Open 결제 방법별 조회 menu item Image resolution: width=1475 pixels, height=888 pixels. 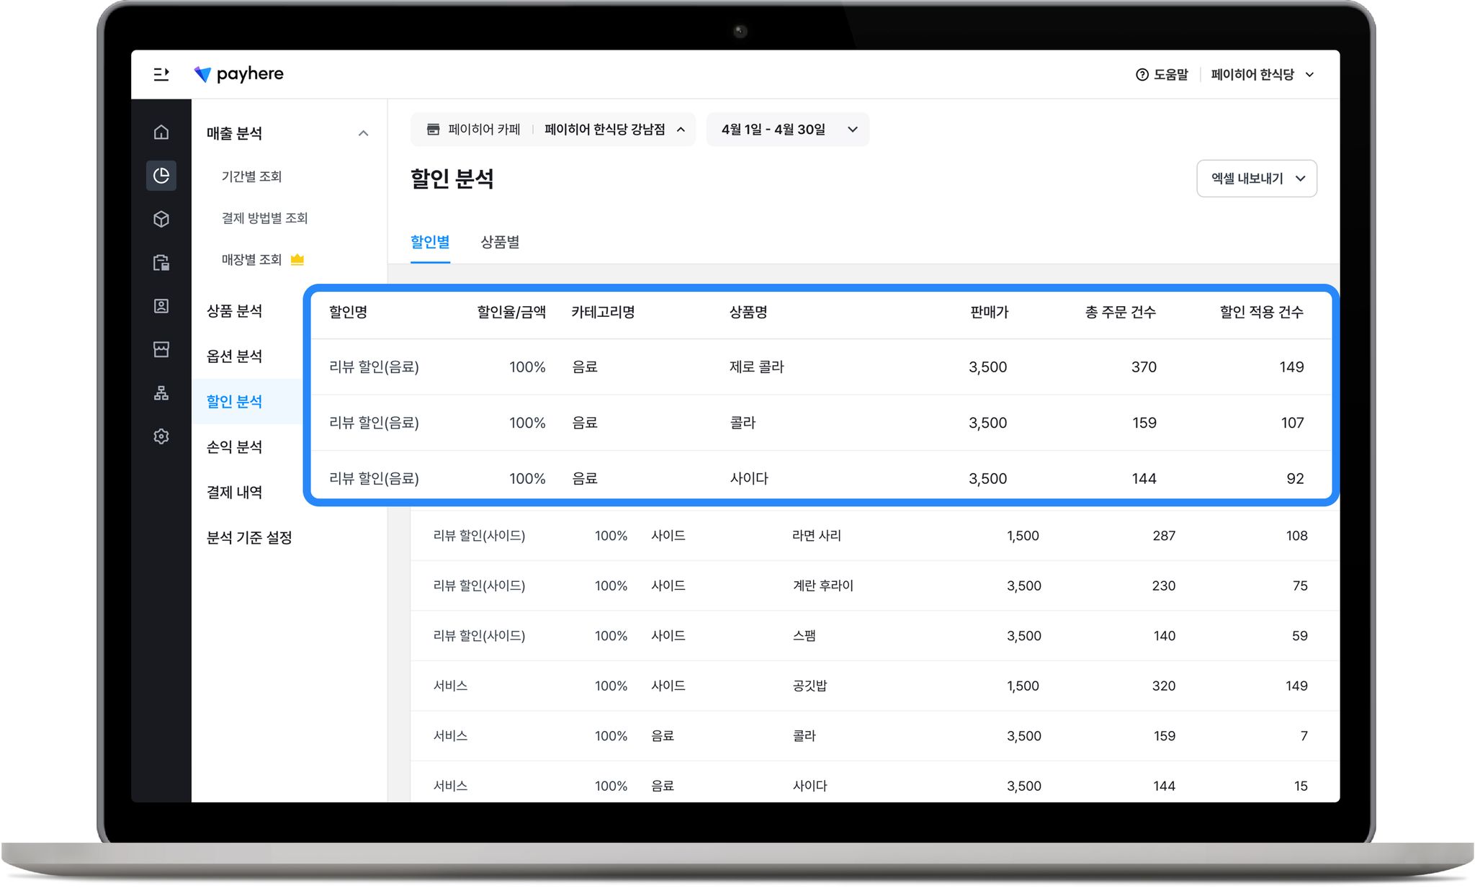[x=264, y=218]
